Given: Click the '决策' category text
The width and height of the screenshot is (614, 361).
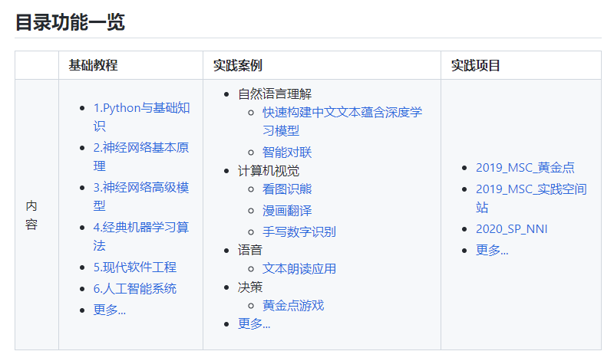Looking at the screenshot, I should click(250, 287).
